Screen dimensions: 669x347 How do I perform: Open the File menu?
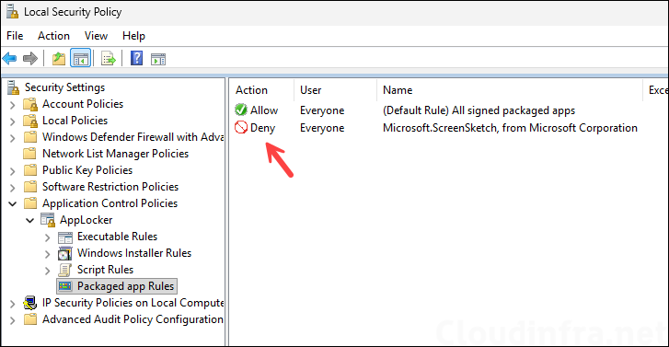tap(15, 36)
